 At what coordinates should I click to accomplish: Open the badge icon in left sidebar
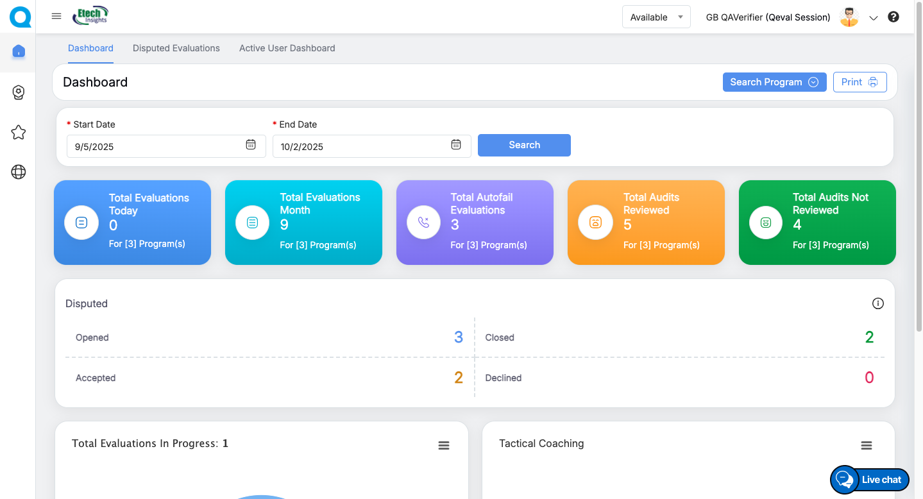click(x=19, y=92)
